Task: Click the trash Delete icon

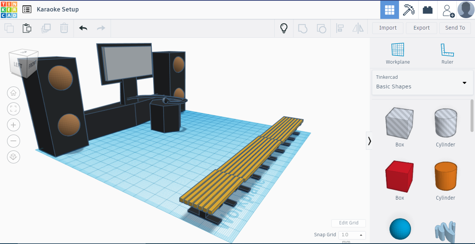Action: click(64, 28)
